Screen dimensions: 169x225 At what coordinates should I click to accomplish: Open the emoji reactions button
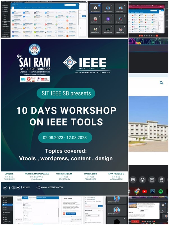(142, 180)
